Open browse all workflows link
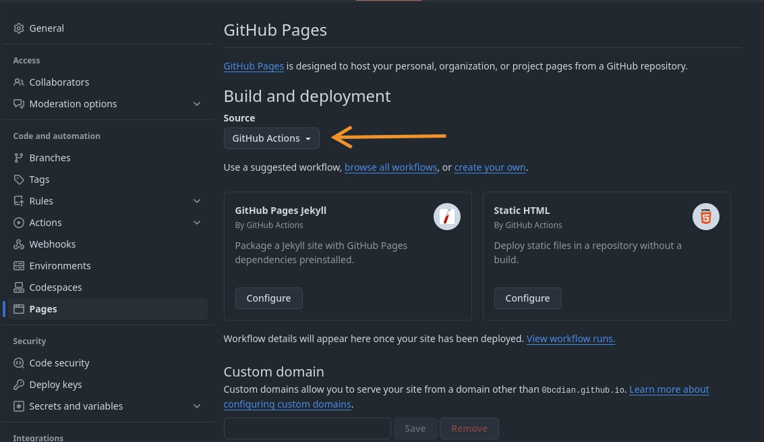764x442 pixels. [x=391, y=167]
